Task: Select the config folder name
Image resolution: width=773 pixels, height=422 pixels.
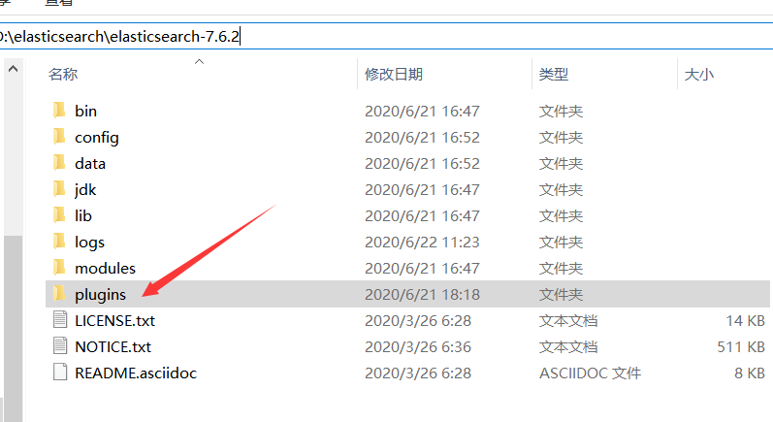Action: 97,138
